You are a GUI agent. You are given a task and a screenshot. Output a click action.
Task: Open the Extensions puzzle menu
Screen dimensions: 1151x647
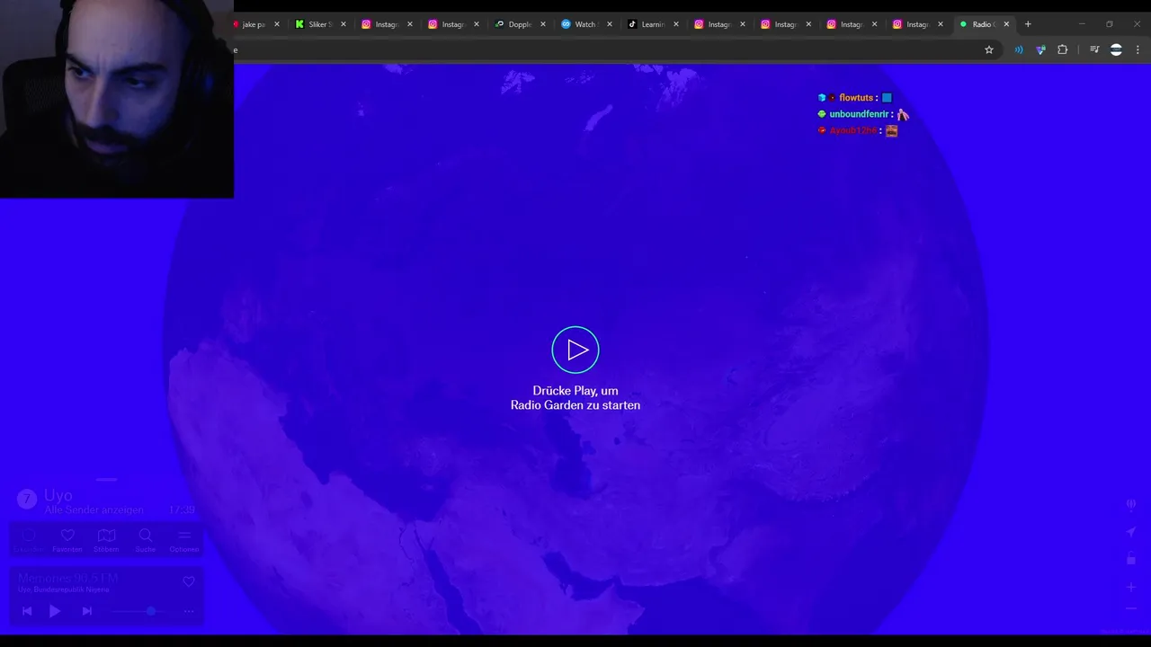(x=1062, y=50)
